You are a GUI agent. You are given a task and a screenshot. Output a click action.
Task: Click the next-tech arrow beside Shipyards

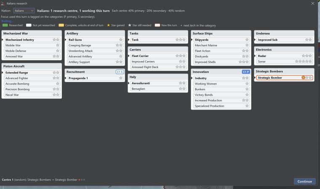point(192,40)
